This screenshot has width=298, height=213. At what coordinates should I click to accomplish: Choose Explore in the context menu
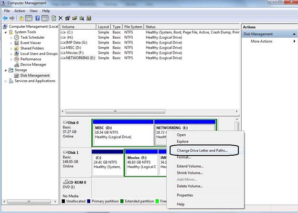coord(182,141)
